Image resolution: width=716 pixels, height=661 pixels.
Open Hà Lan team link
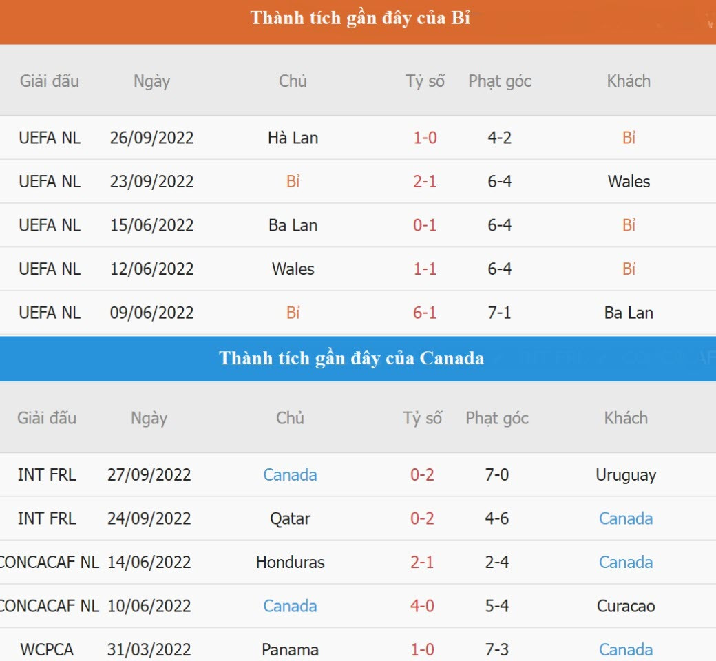[293, 138]
